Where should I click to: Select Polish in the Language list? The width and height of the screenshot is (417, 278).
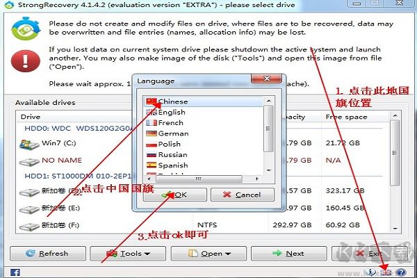click(x=203, y=144)
